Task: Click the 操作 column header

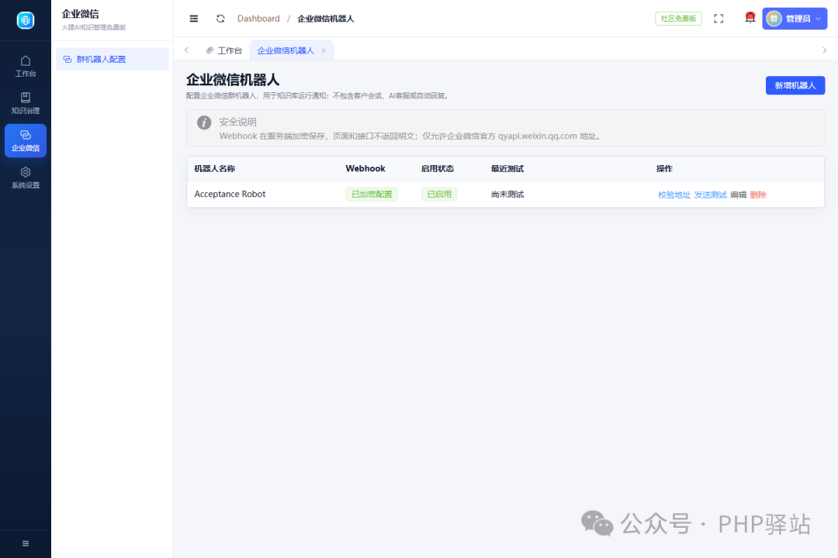Action: [x=664, y=169]
